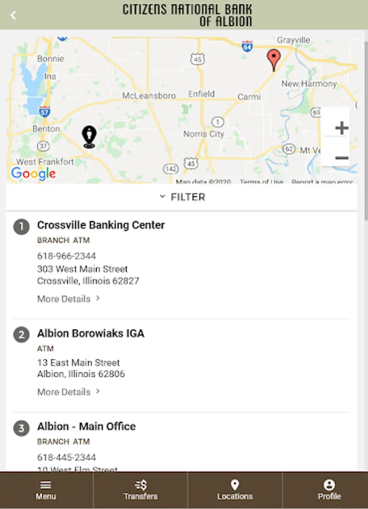Click the number 1 badge for Crossville
The image size is (368, 509).
22,227
